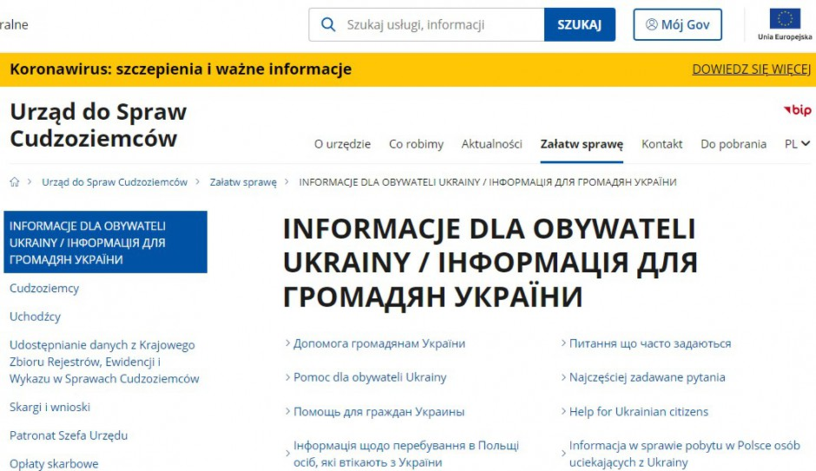Open the Help for Ukrainian citizens link
The width and height of the screenshot is (816, 471).
click(638, 412)
